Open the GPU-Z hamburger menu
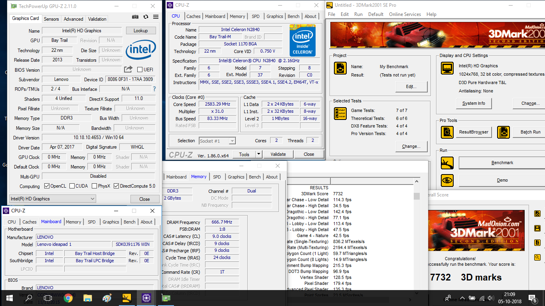Viewport: 545px width, 306px height. point(156,17)
